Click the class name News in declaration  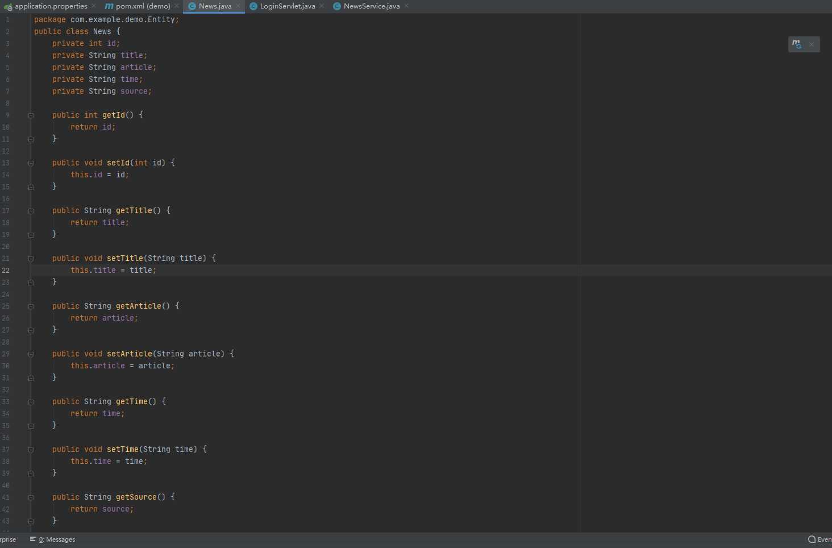(102, 31)
